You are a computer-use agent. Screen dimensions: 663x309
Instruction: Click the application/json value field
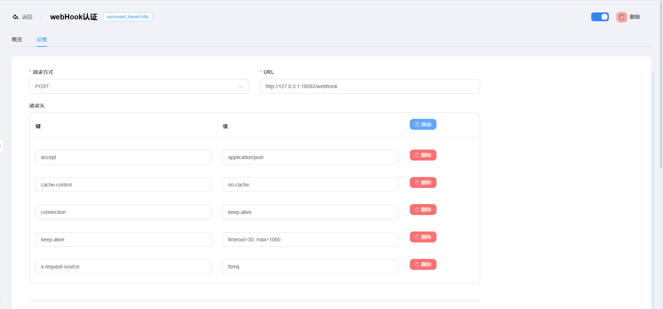click(311, 157)
